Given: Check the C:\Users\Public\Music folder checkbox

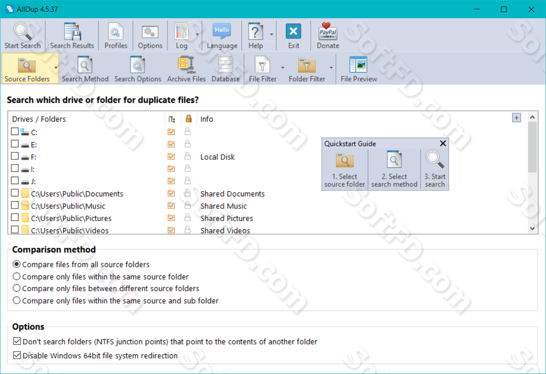Looking at the screenshot, I should click(x=15, y=205).
